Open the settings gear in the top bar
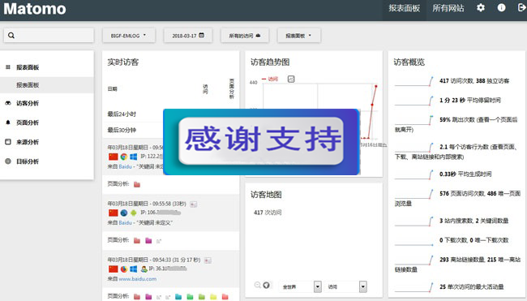This screenshot has width=527, height=301. coord(481,8)
